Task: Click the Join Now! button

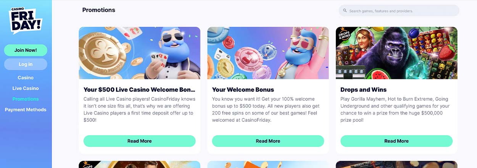Action: (26, 50)
